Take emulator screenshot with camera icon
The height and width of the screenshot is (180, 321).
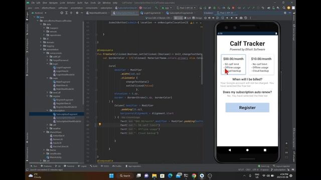click(x=241, y=18)
